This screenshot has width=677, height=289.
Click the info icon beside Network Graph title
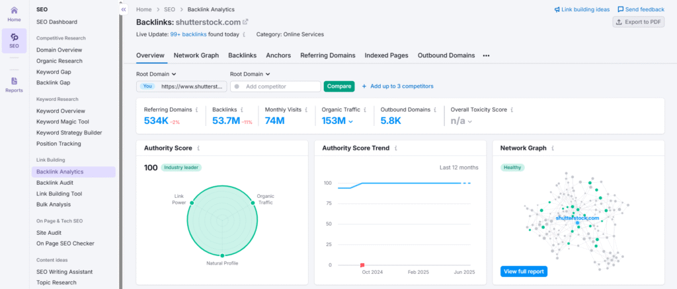[553, 148]
